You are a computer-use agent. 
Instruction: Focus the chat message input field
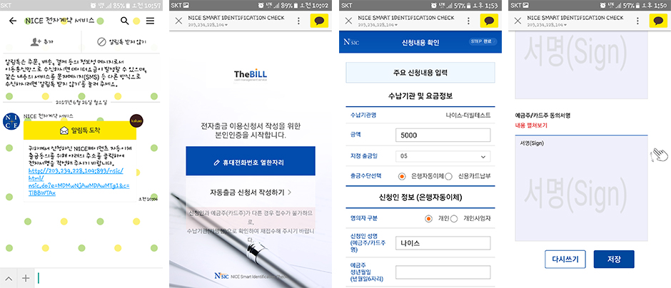pos(99,279)
